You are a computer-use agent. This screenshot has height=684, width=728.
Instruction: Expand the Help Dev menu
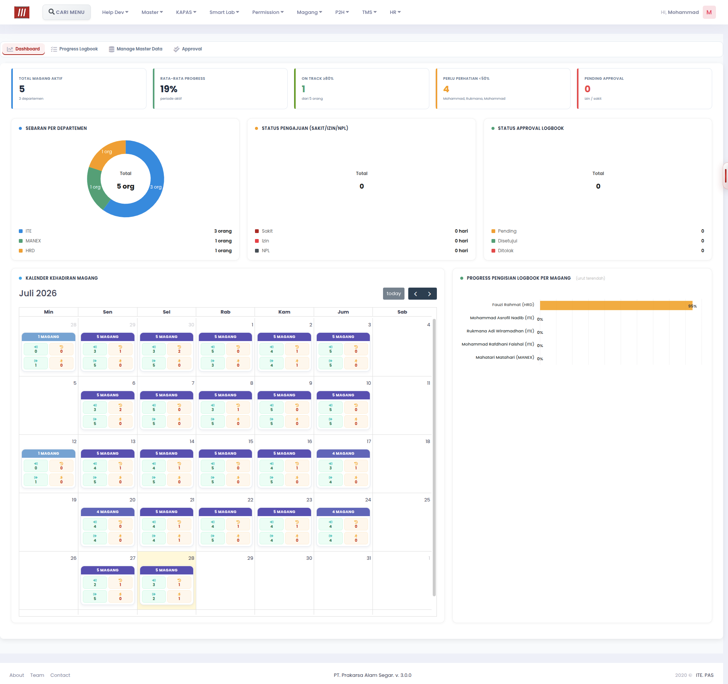(x=115, y=12)
